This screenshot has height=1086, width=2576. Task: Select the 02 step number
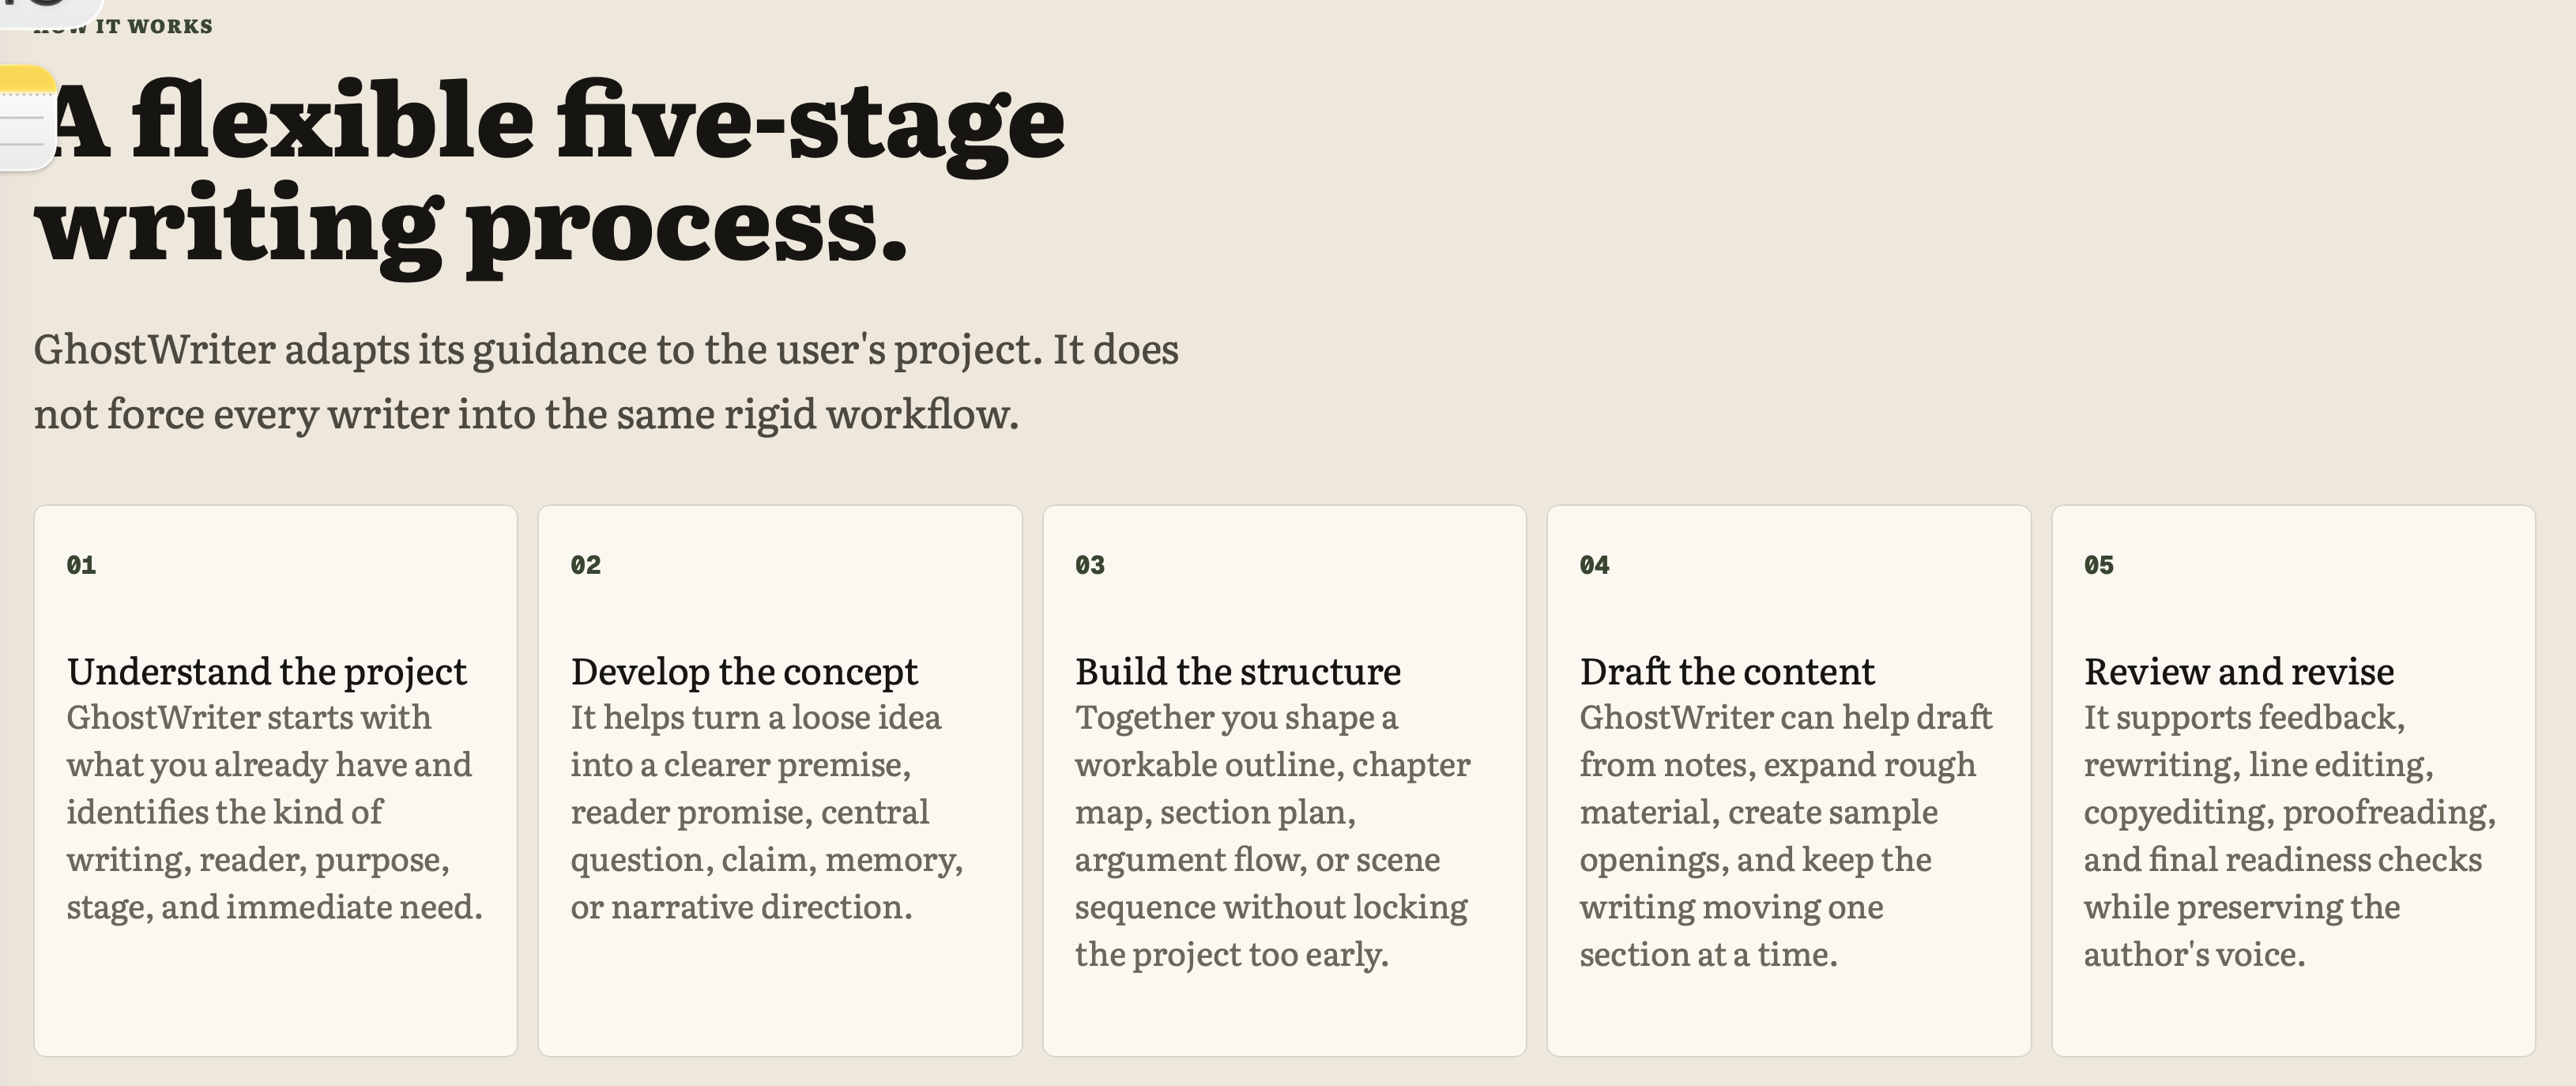pyautogui.click(x=585, y=565)
